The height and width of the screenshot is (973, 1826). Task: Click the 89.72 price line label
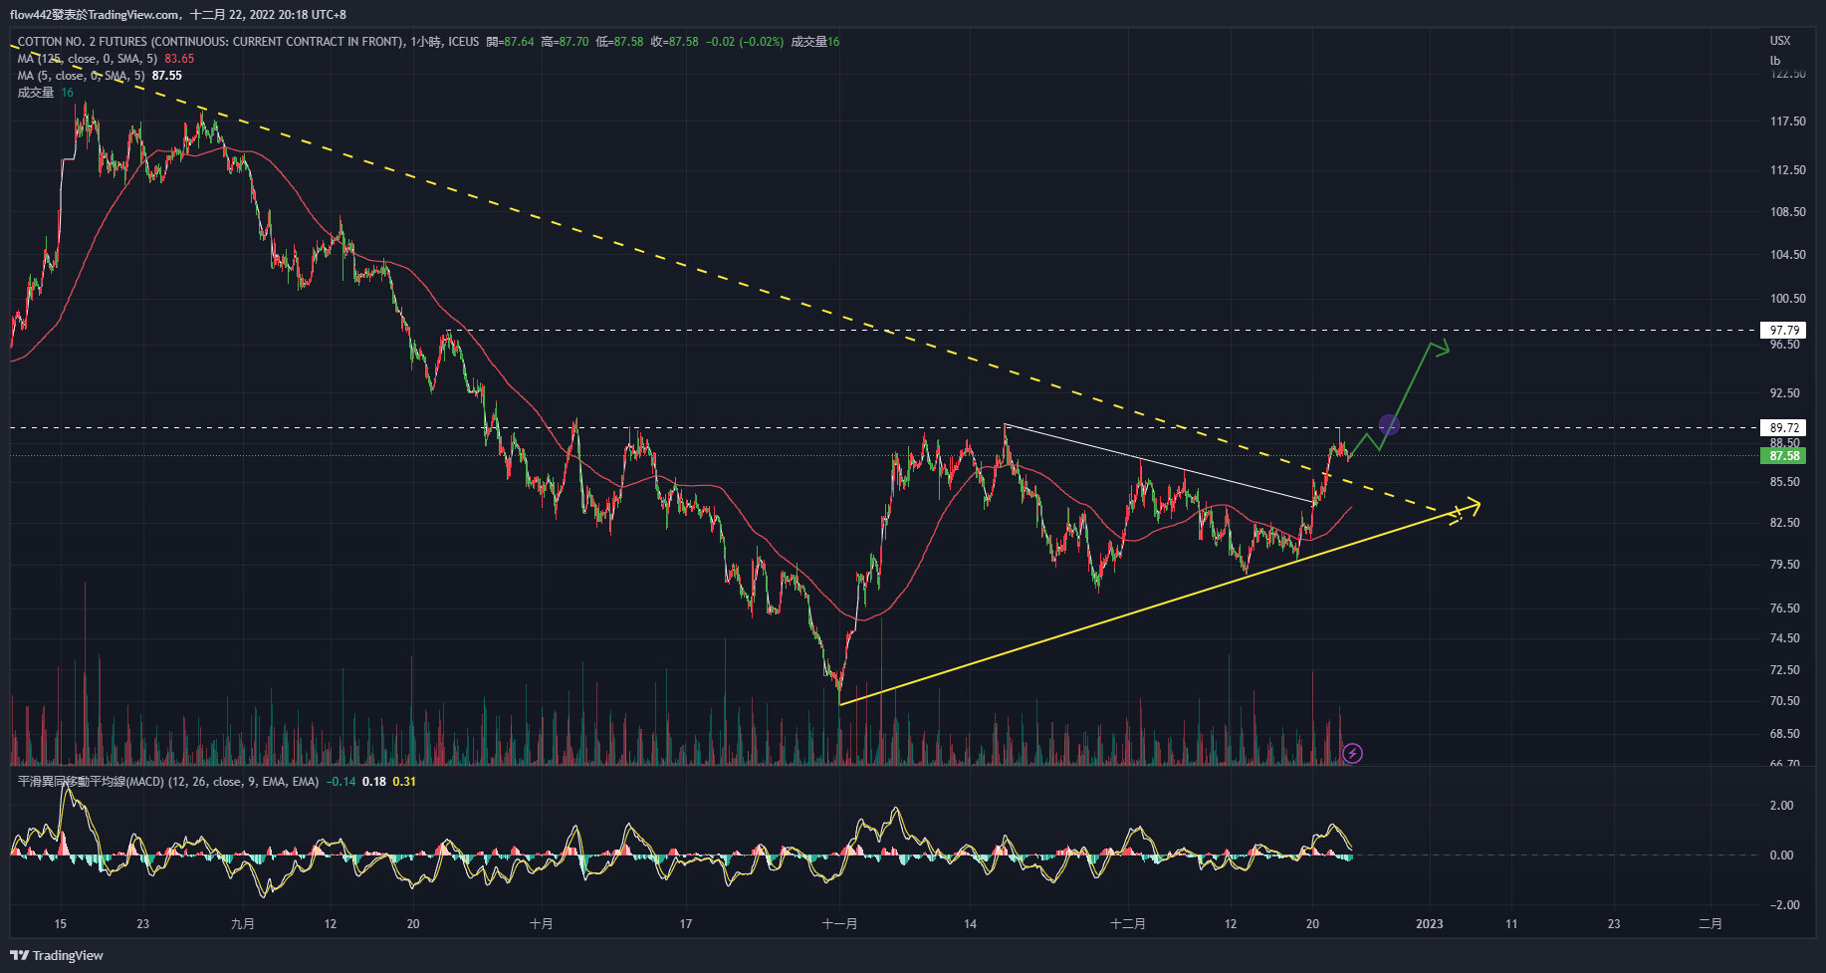click(1783, 427)
